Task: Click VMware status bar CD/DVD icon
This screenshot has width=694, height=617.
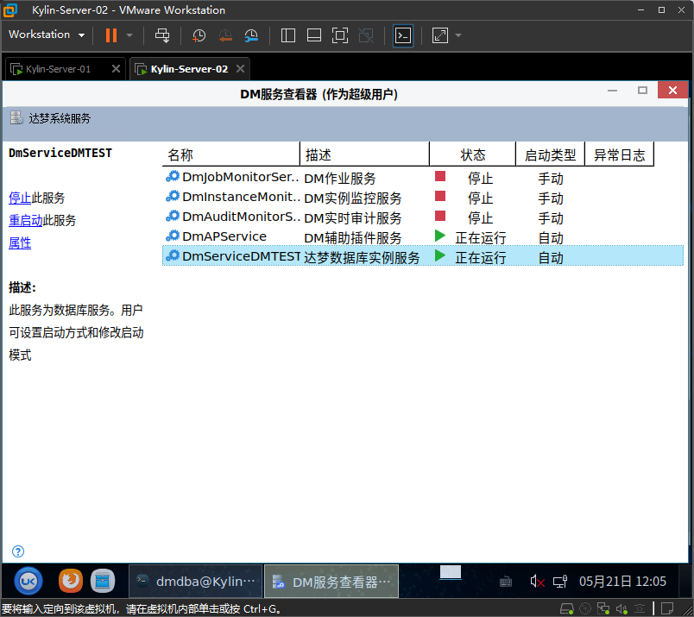Action: click(585, 609)
